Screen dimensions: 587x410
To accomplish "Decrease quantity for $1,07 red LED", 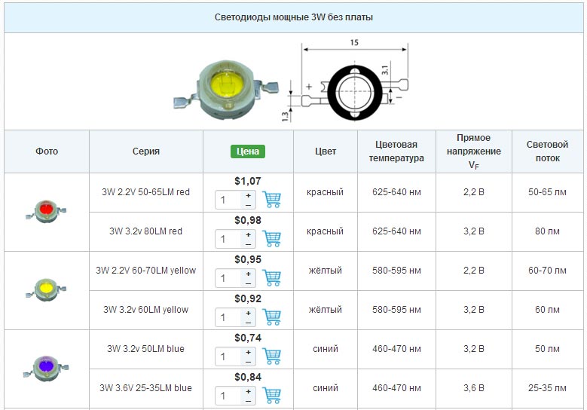I will pos(248,205).
